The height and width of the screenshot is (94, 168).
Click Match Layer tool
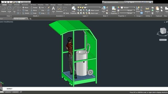point(93,13)
